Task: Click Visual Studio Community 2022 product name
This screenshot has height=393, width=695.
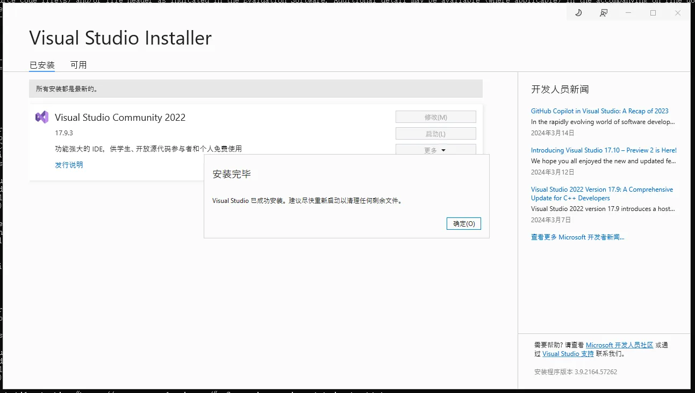Action: point(120,118)
